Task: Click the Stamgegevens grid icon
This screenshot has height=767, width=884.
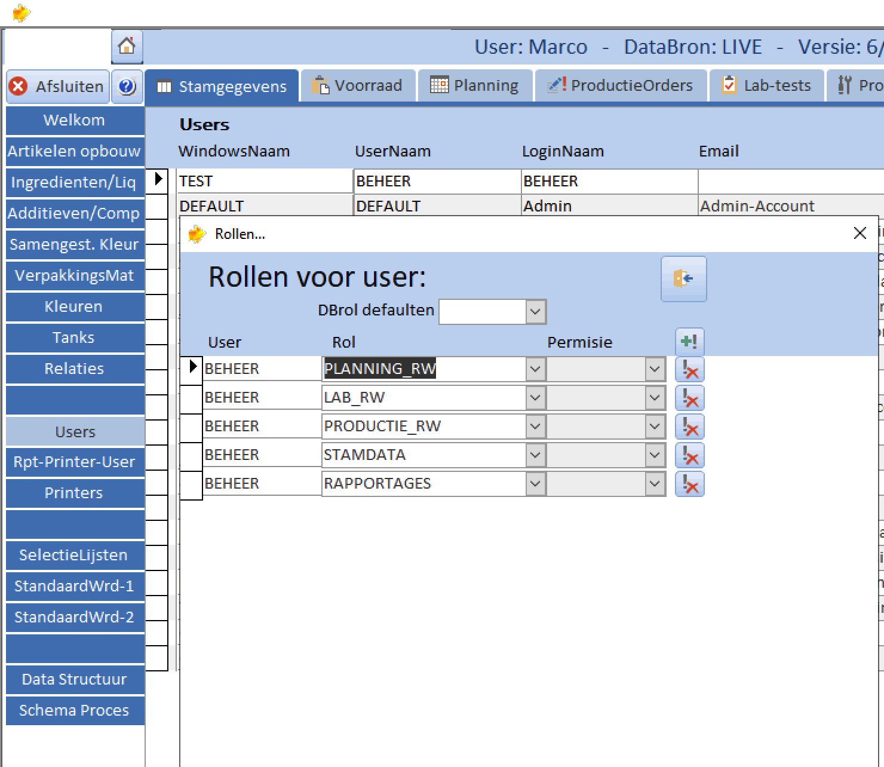Action: coord(164,86)
